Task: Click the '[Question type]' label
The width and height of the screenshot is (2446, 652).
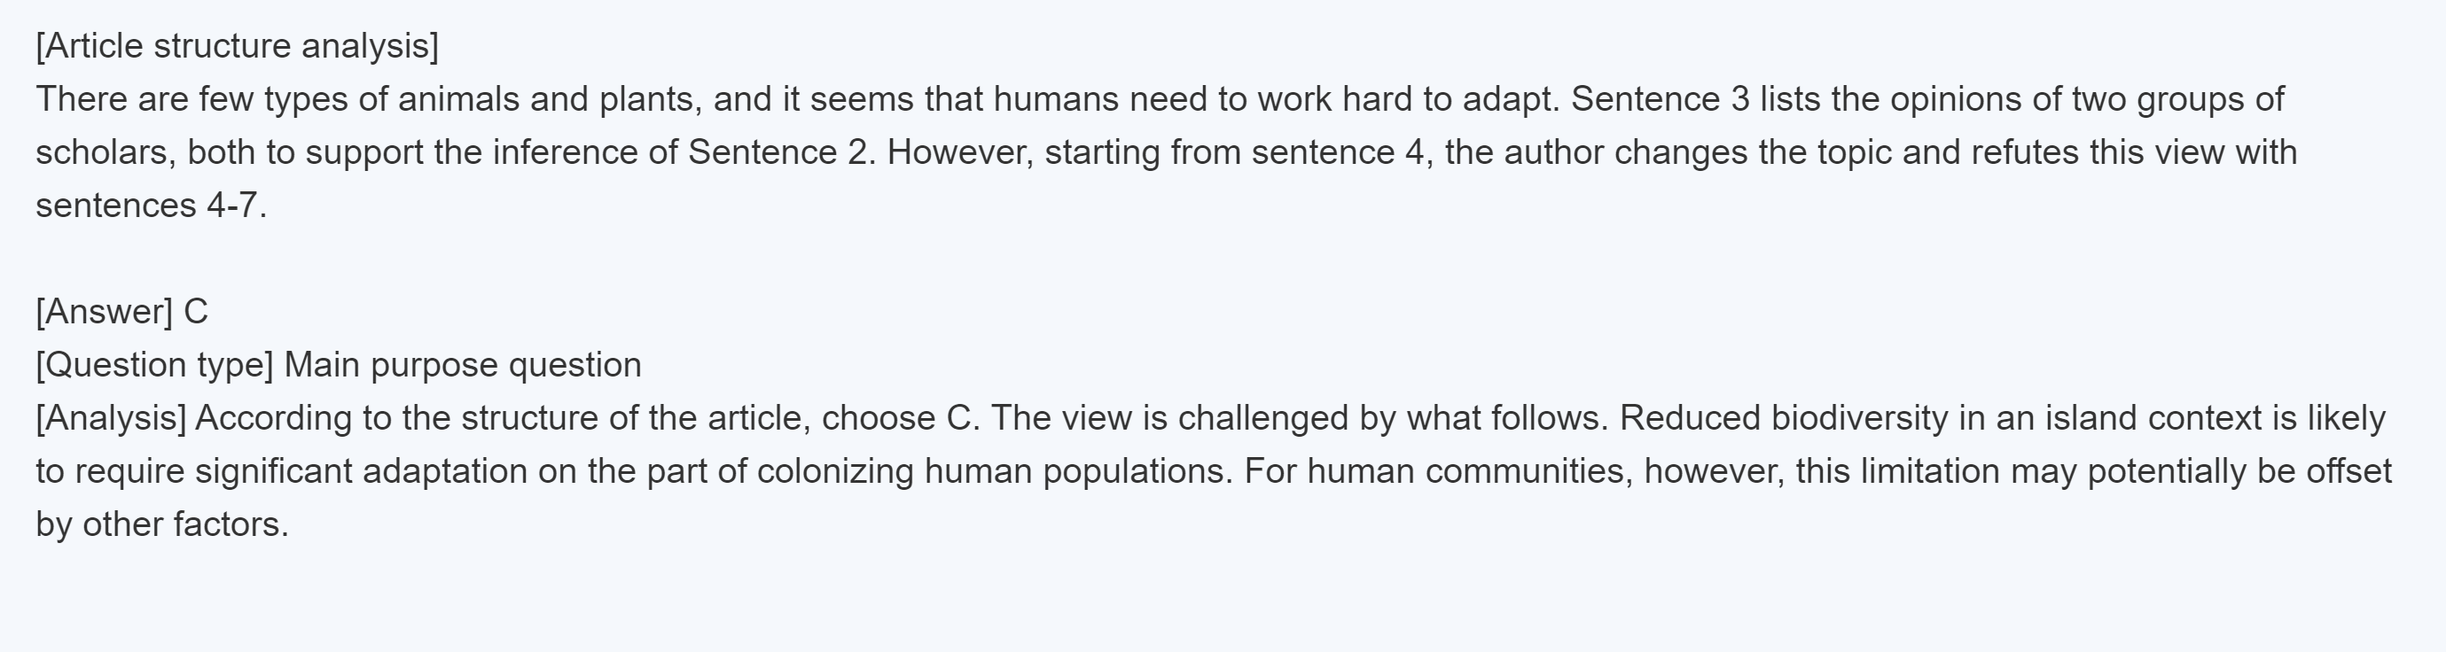Action: coord(155,364)
